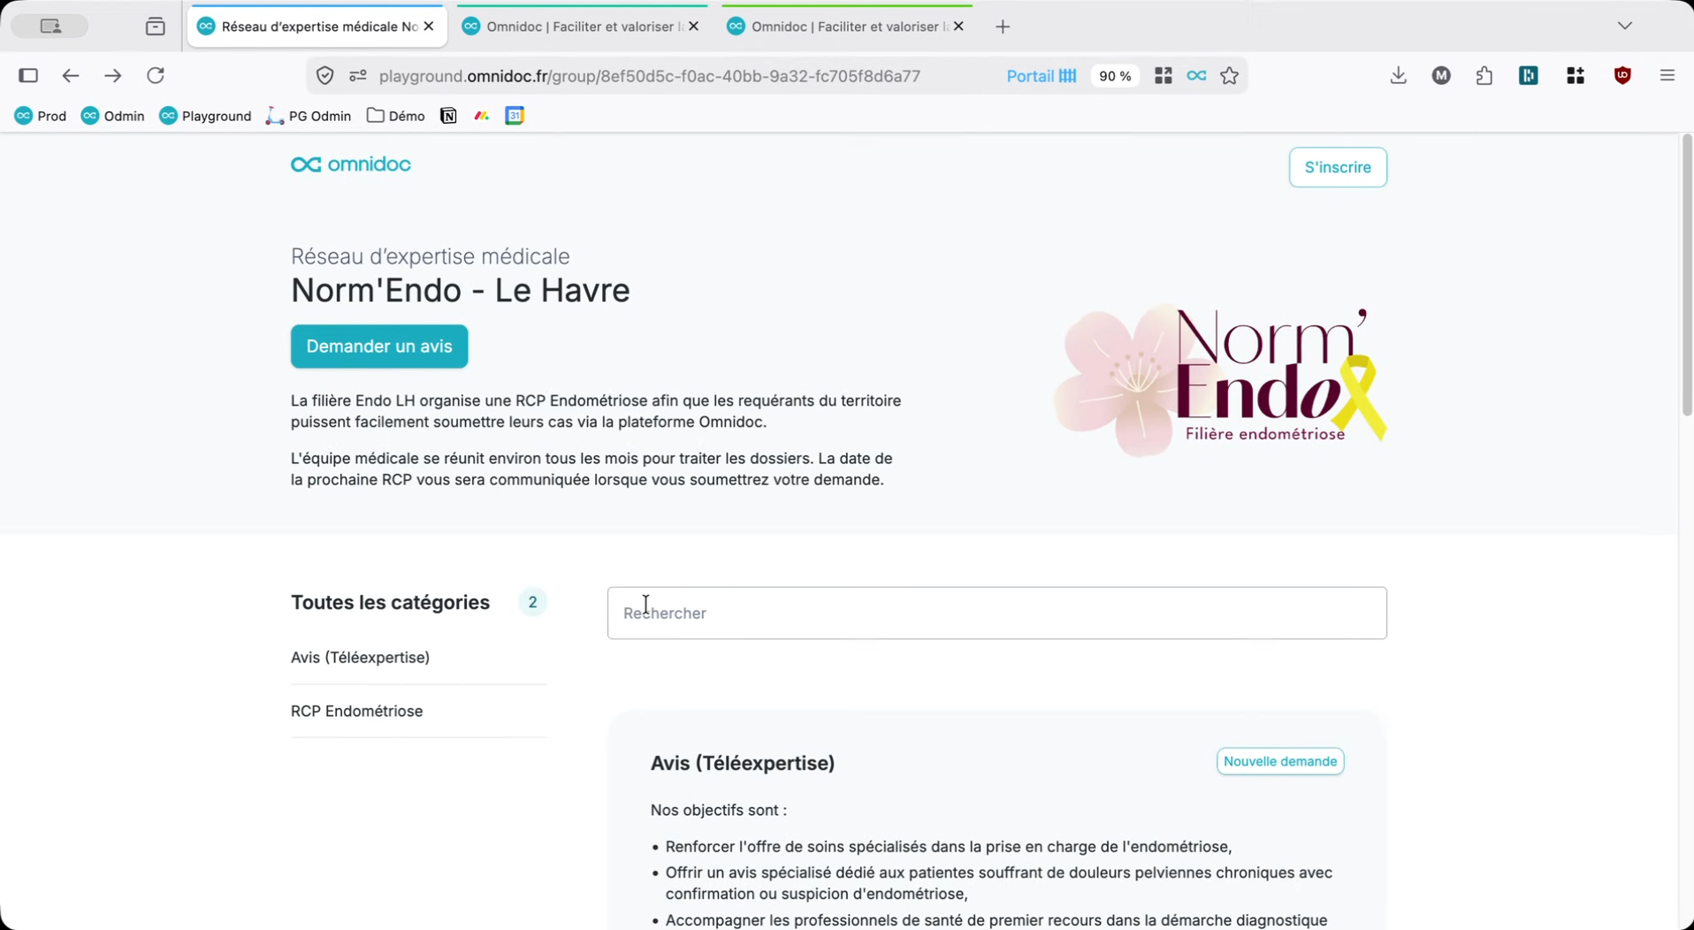
Task: Select Toutes les catégories heading
Action: pos(390,603)
